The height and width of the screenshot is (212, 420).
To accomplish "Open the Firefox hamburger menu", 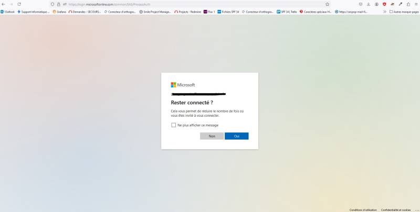I will pos(416,4).
